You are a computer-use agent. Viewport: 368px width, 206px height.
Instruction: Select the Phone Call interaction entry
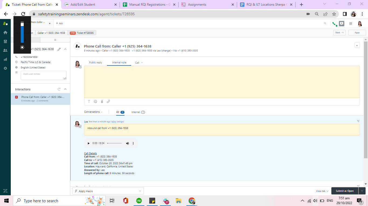click(40, 99)
